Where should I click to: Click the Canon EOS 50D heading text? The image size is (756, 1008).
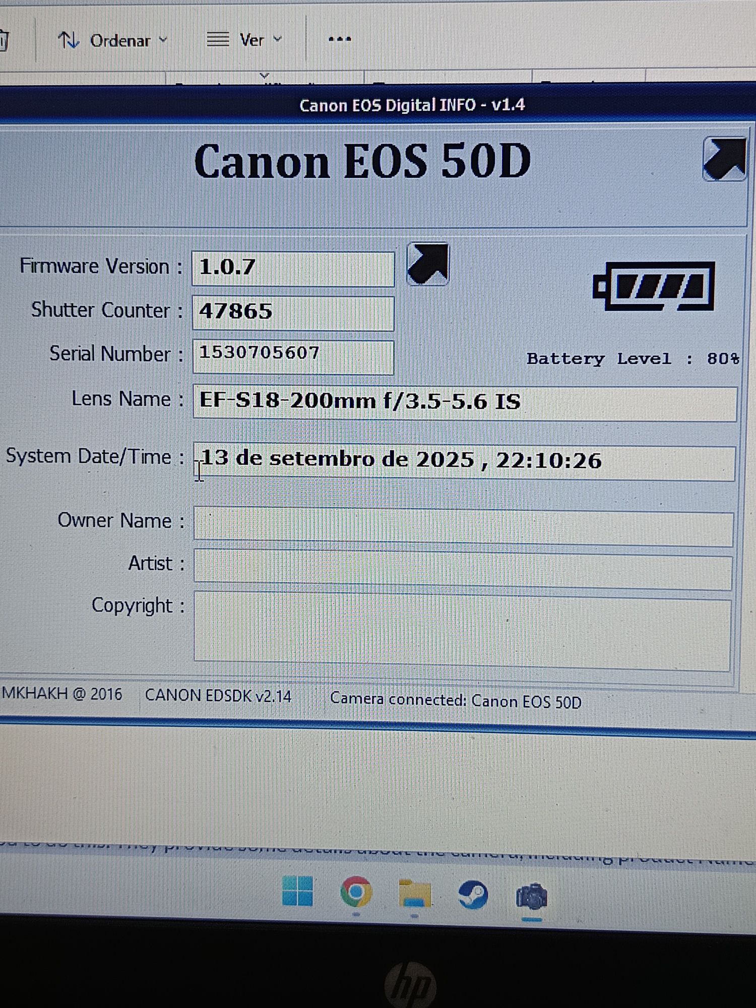(362, 161)
